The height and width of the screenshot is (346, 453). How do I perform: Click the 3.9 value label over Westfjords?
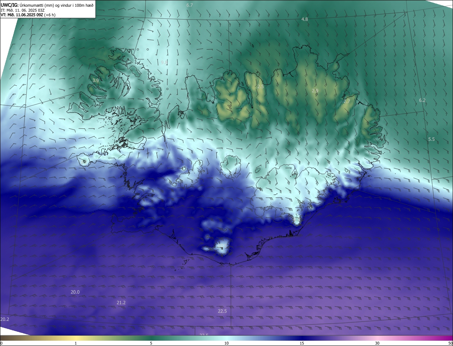click(x=96, y=81)
